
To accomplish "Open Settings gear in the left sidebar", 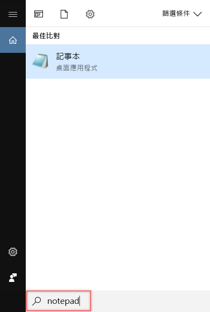I will click(x=13, y=252).
